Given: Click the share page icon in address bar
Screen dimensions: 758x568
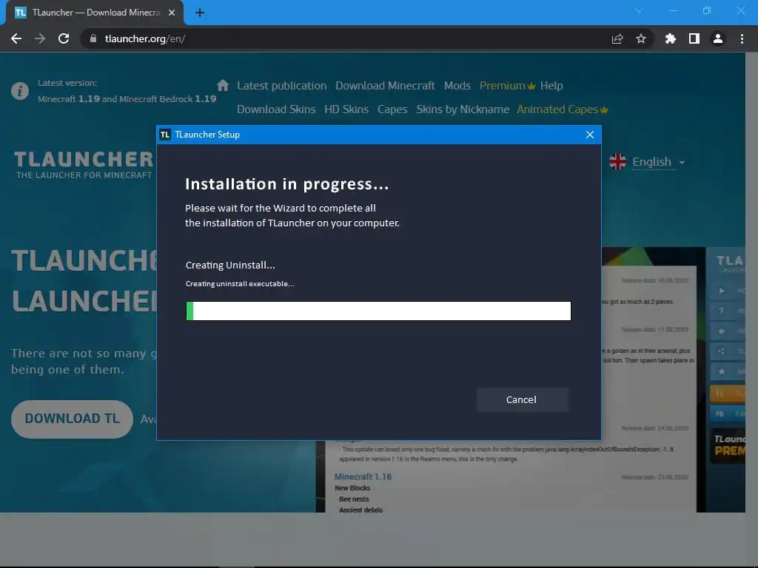Looking at the screenshot, I should (617, 38).
